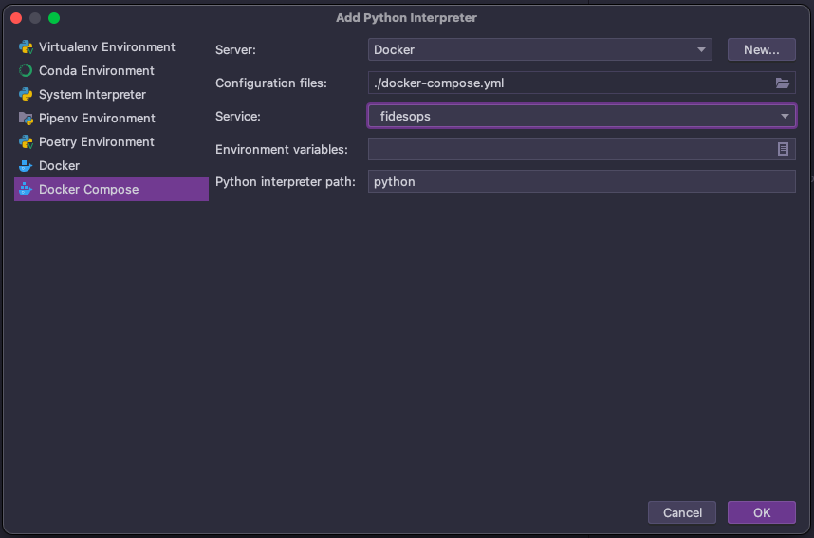Click the Pipenv Environment folder icon
This screenshot has height=538, width=814.
coord(26,119)
